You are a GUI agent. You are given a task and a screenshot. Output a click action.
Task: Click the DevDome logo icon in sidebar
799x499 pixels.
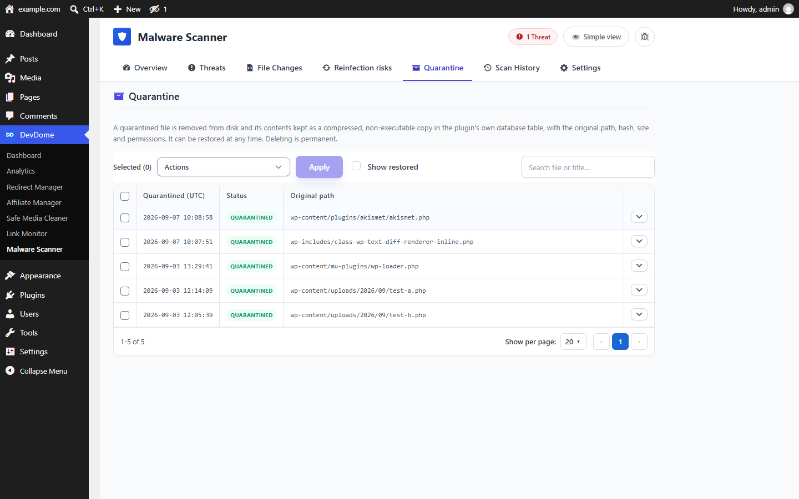coord(10,135)
